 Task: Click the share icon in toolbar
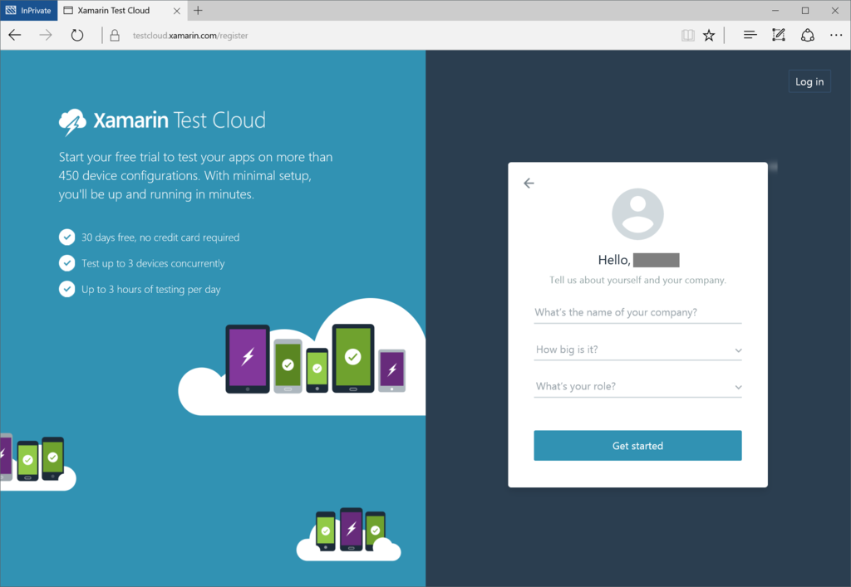point(808,35)
